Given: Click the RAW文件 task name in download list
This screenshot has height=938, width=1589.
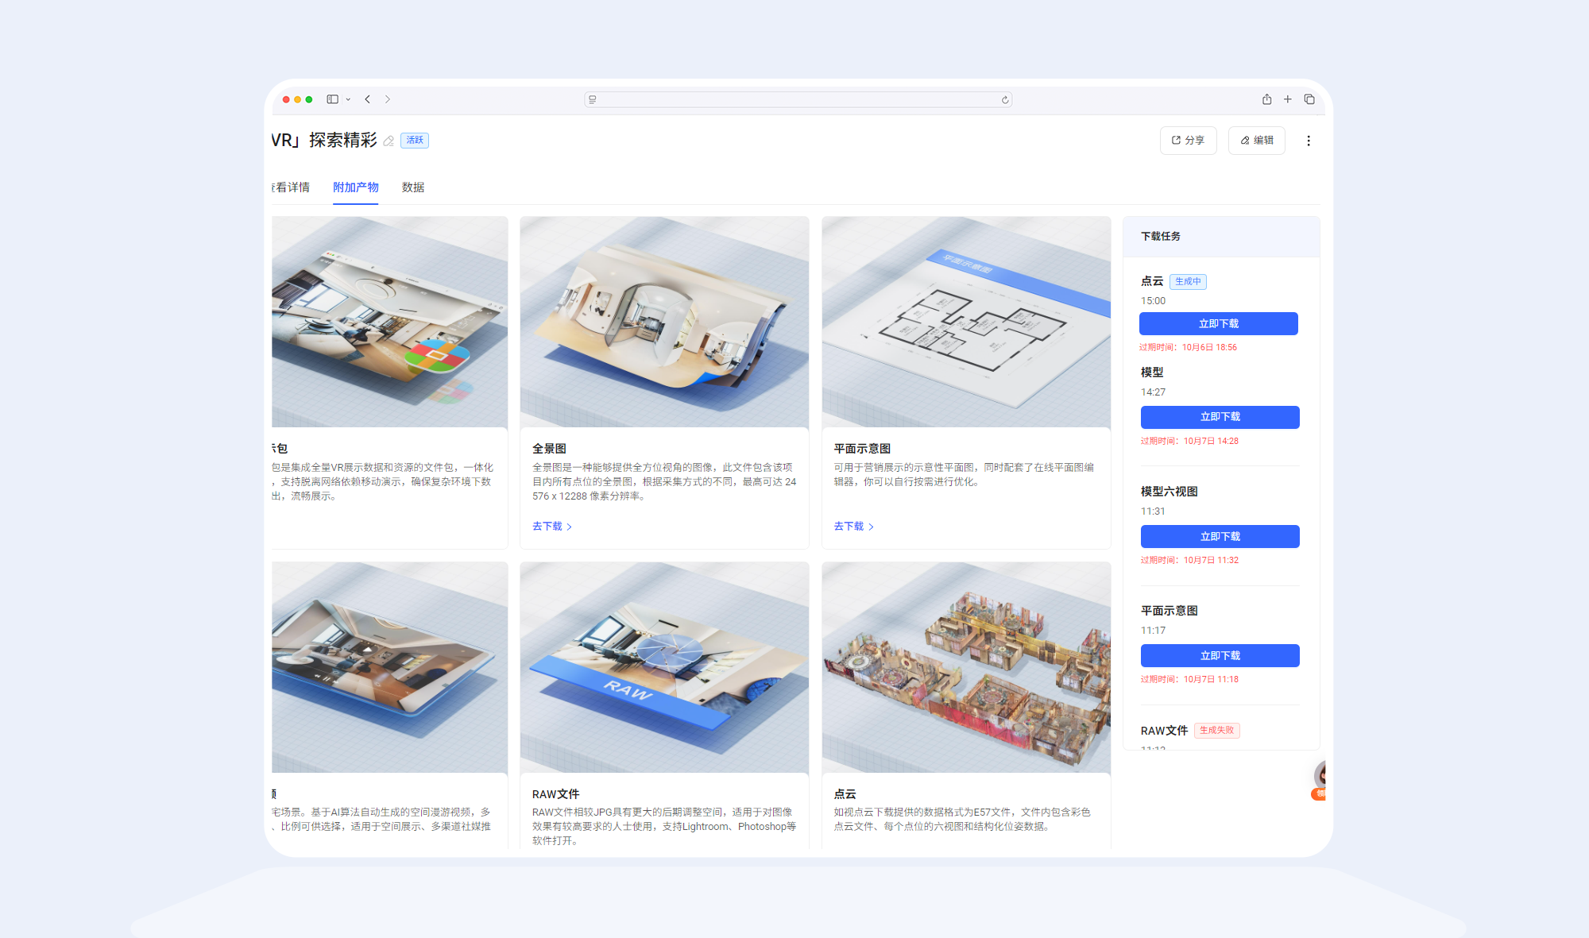Looking at the screenshot, I should point(1164,731).
